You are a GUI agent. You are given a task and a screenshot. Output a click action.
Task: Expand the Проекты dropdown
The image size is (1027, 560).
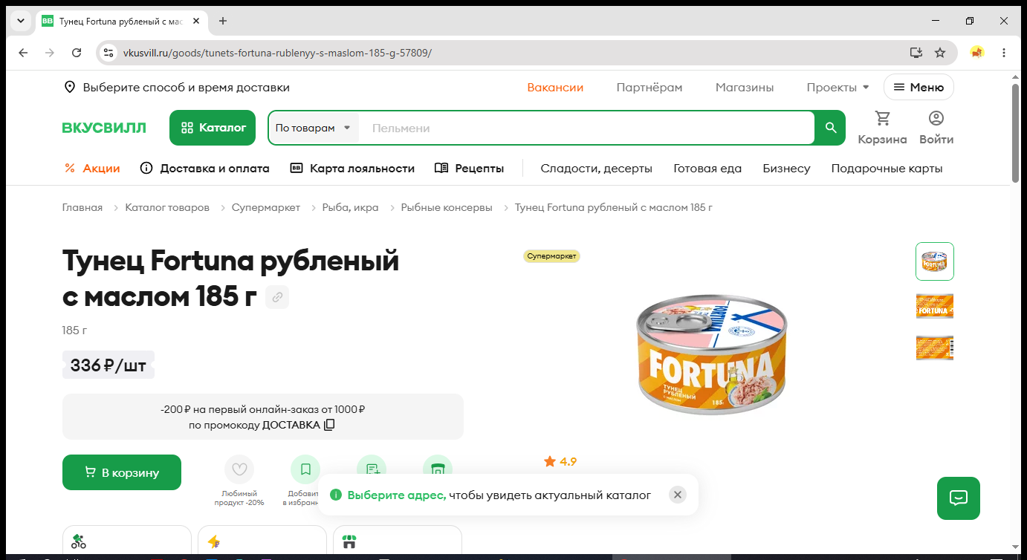click(838, 88)
